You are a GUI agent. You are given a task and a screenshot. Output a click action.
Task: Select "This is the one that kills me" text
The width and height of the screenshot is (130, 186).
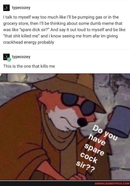tap(29, 66)
